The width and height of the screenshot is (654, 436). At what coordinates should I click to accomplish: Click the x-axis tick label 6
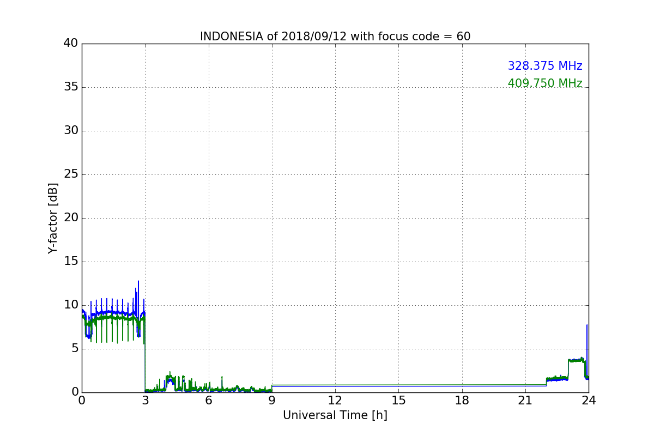point(209,401)
